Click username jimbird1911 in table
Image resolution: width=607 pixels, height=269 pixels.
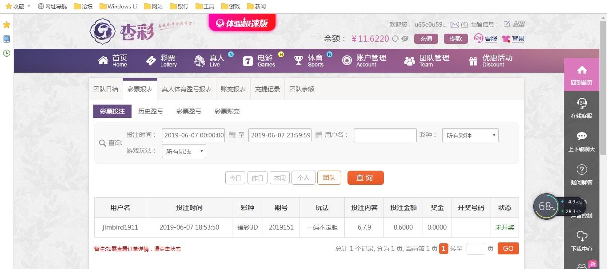click(120, 227)
